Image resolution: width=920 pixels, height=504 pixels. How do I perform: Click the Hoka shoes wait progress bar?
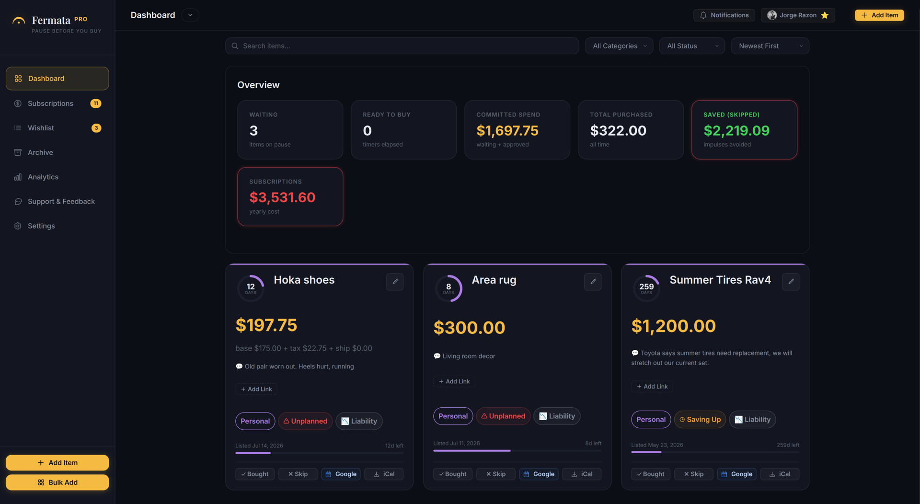point(319,453)
